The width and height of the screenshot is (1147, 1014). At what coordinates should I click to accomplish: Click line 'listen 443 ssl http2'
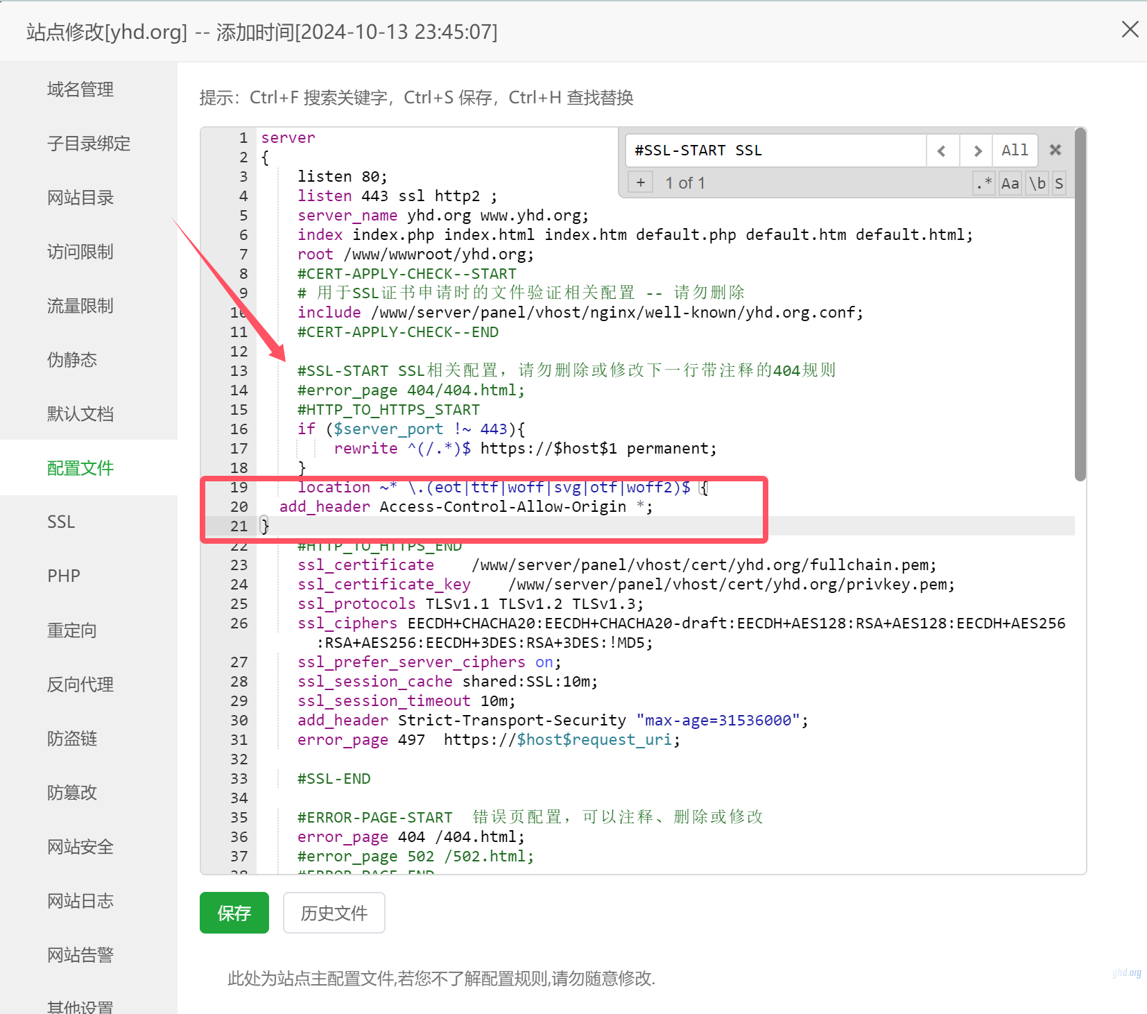tap(397, 196)
